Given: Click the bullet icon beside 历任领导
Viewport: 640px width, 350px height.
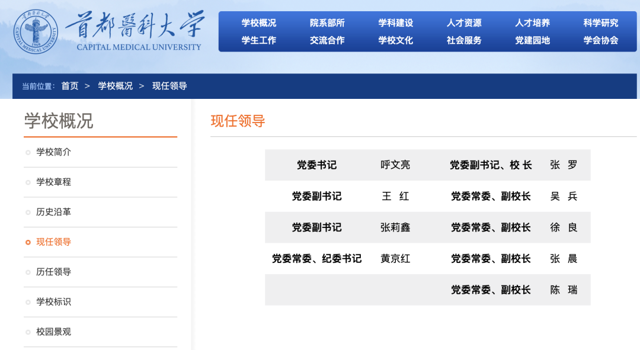Looking at the screenshot, I should tap(28, 272).
